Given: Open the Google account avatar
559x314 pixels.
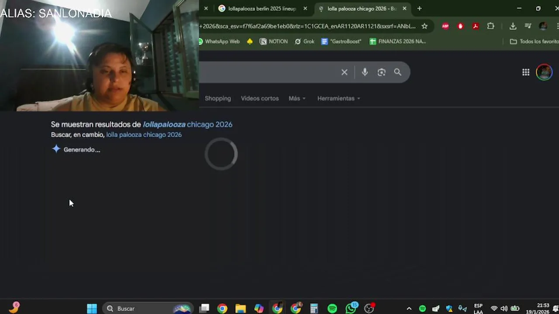Looking at the screenshot, I should (x=544, y=72).
